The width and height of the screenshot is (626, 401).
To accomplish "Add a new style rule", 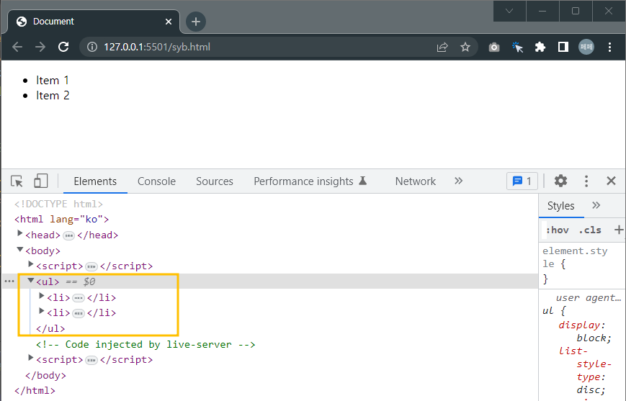I will point(618,230).
